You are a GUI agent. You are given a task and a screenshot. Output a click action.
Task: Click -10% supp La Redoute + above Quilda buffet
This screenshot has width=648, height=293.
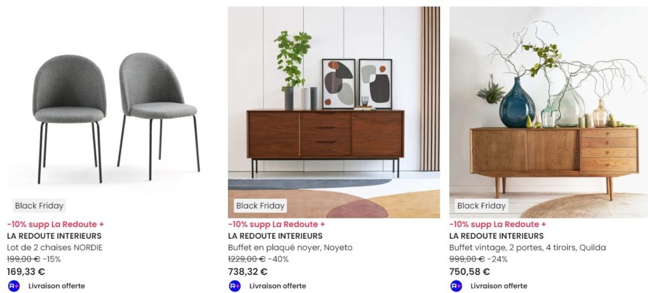[x=497, y=225]
